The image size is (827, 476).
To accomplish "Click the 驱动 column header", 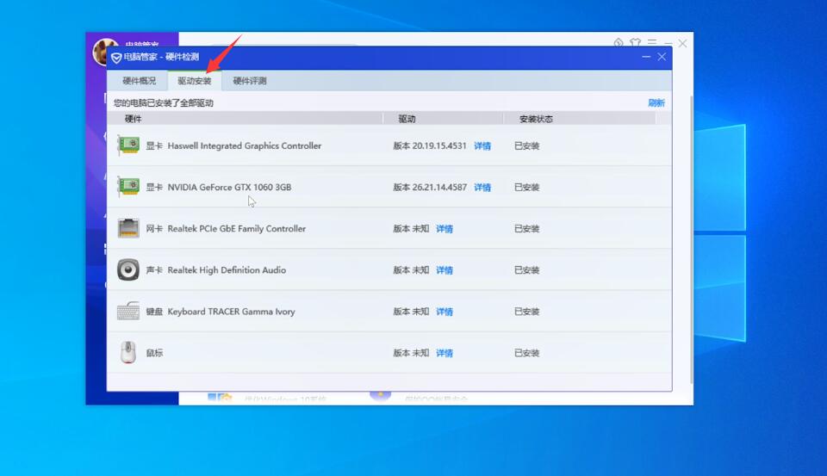I will pyautogui.click(x=406, y=119).
